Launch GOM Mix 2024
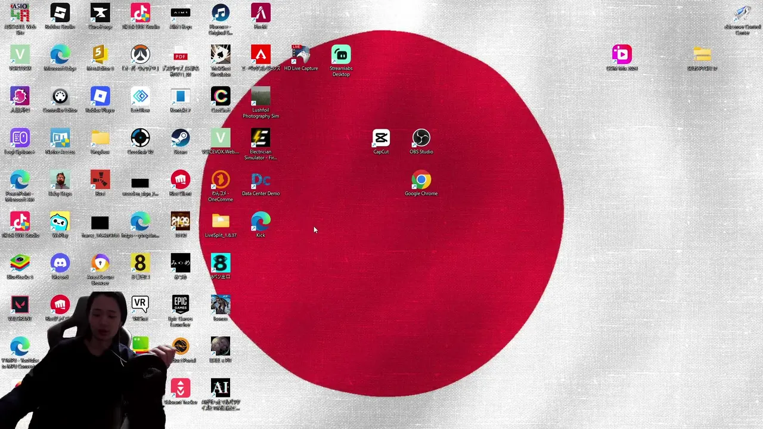 click(622, 55)
